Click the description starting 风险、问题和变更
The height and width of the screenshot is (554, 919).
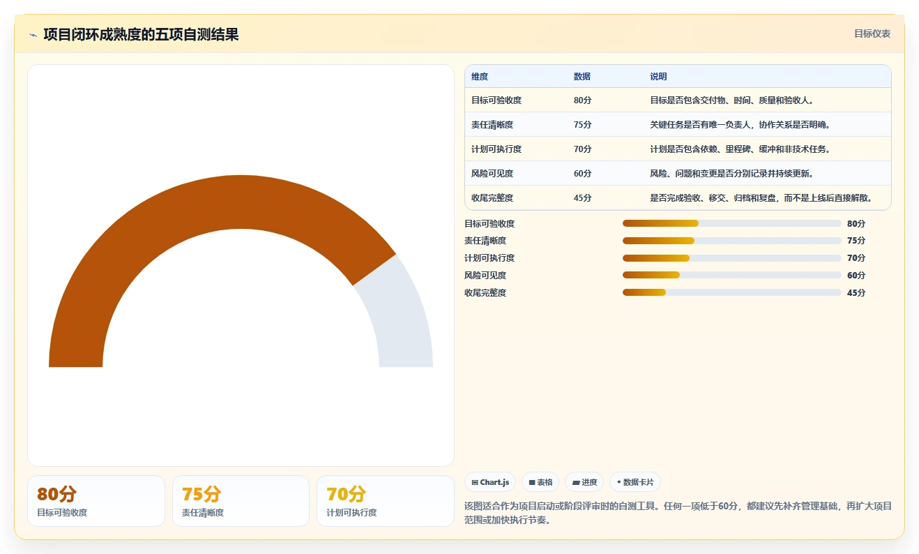point(733,174)
